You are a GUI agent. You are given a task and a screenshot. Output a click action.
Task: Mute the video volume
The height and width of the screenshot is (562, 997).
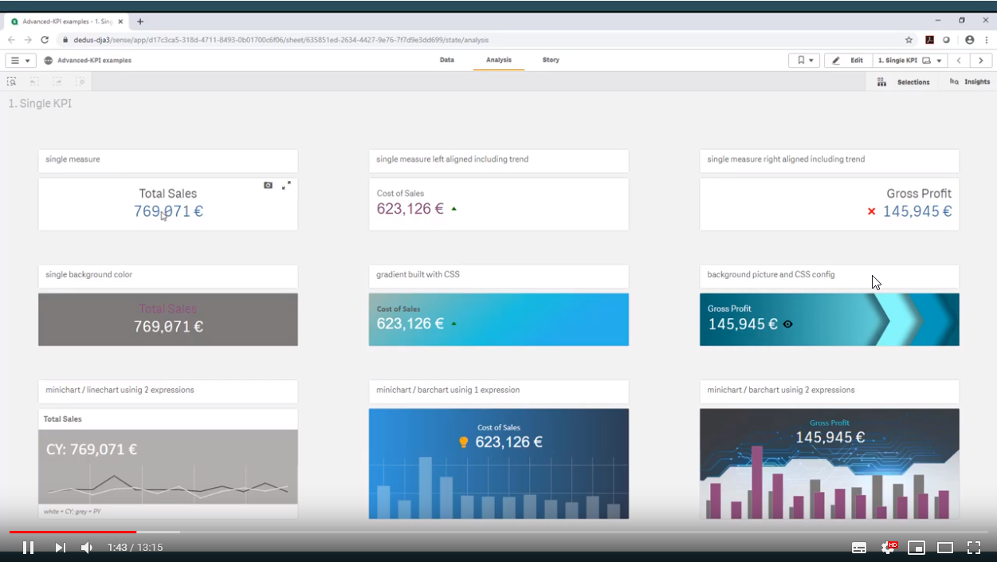click(87, 548)
